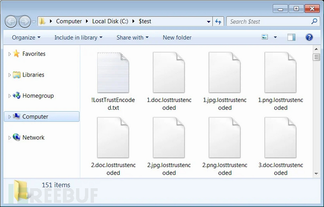Click the refresh button beside address bar

[x=218, y=22]
